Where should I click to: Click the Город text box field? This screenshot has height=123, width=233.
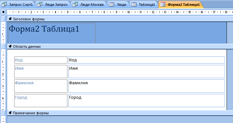147,100
